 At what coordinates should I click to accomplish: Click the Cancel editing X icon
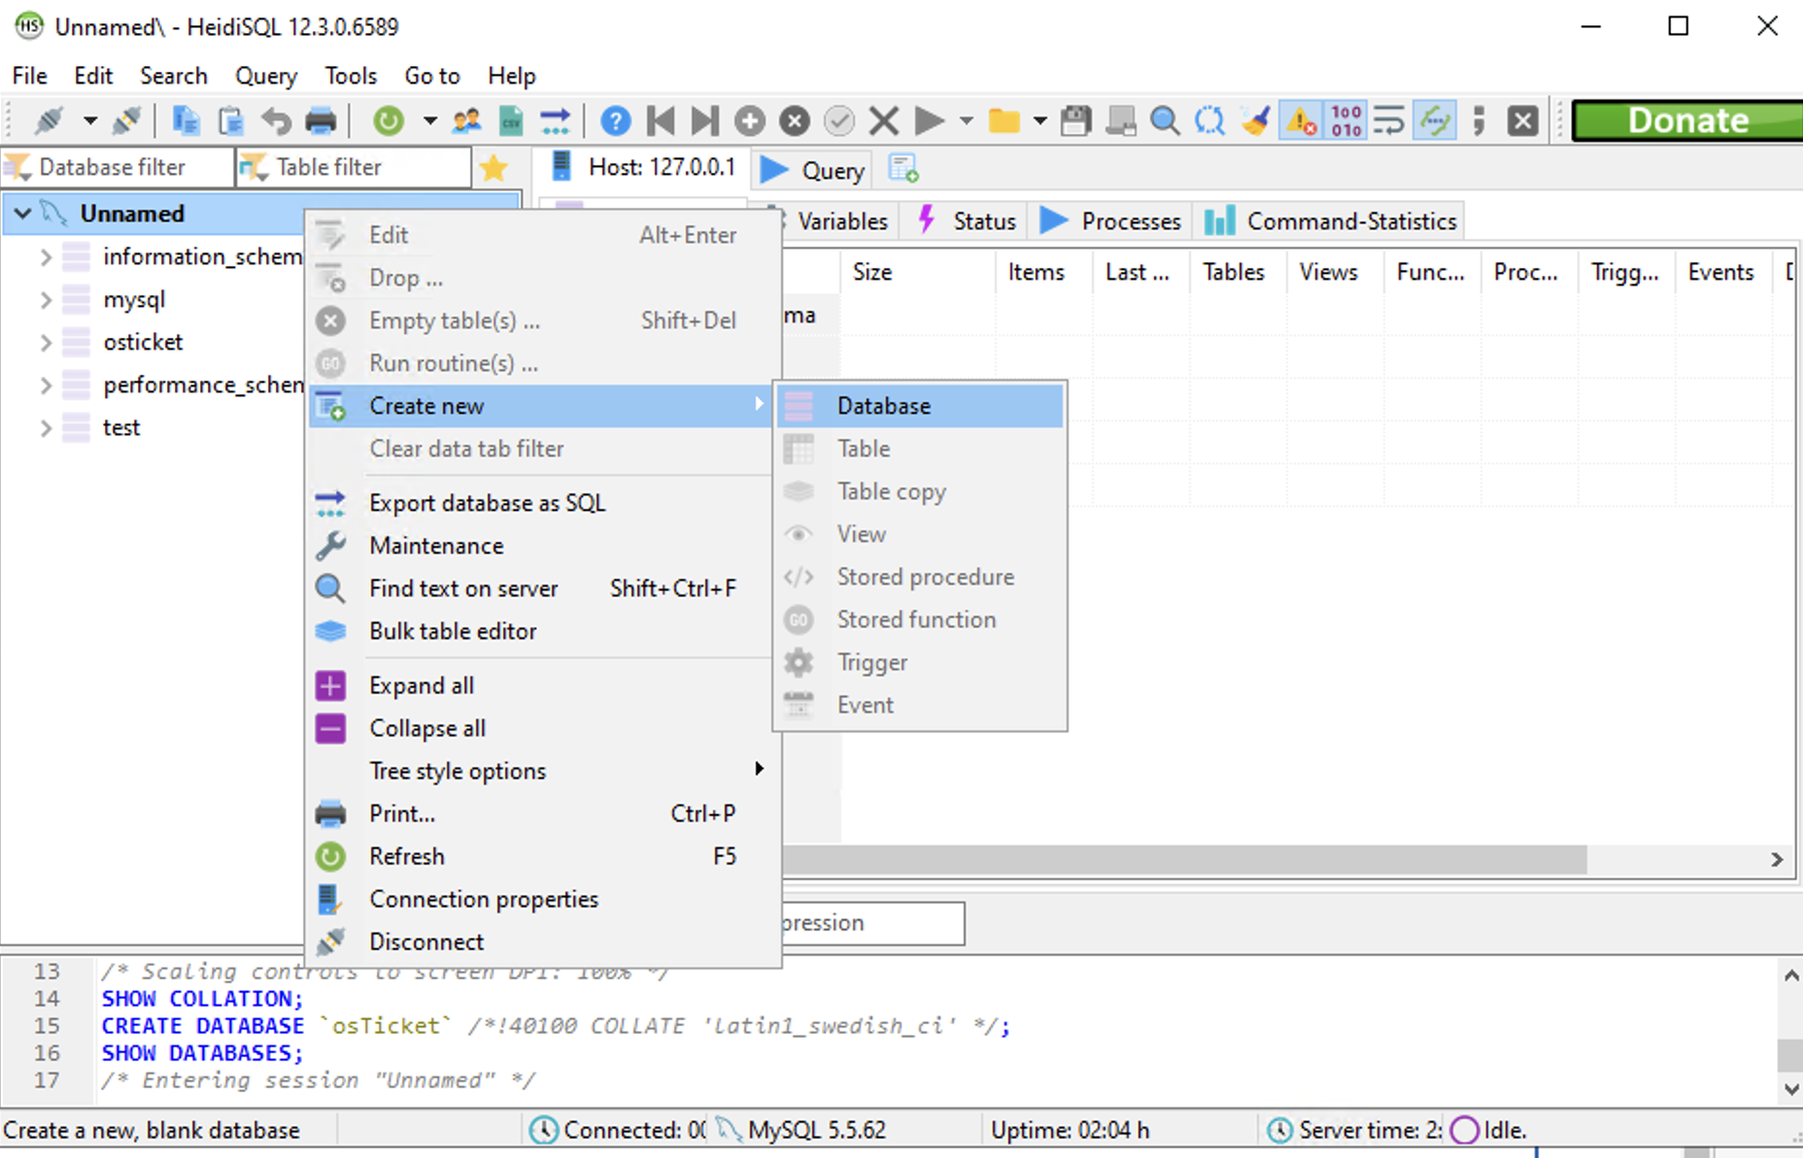pyautogui.click(x=884, y=120)
